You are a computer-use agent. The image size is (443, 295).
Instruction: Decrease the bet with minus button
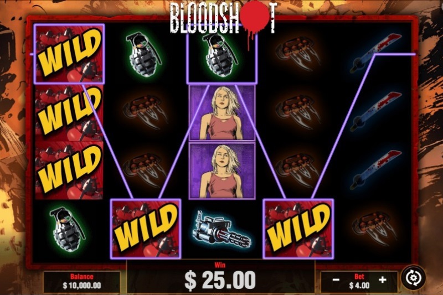(336, 280)
